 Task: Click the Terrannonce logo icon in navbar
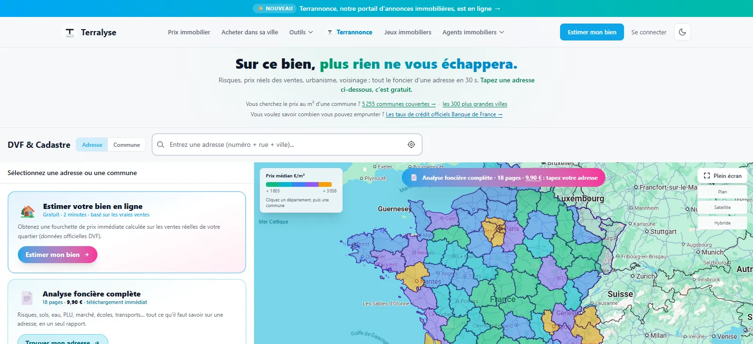coord(330,32)
